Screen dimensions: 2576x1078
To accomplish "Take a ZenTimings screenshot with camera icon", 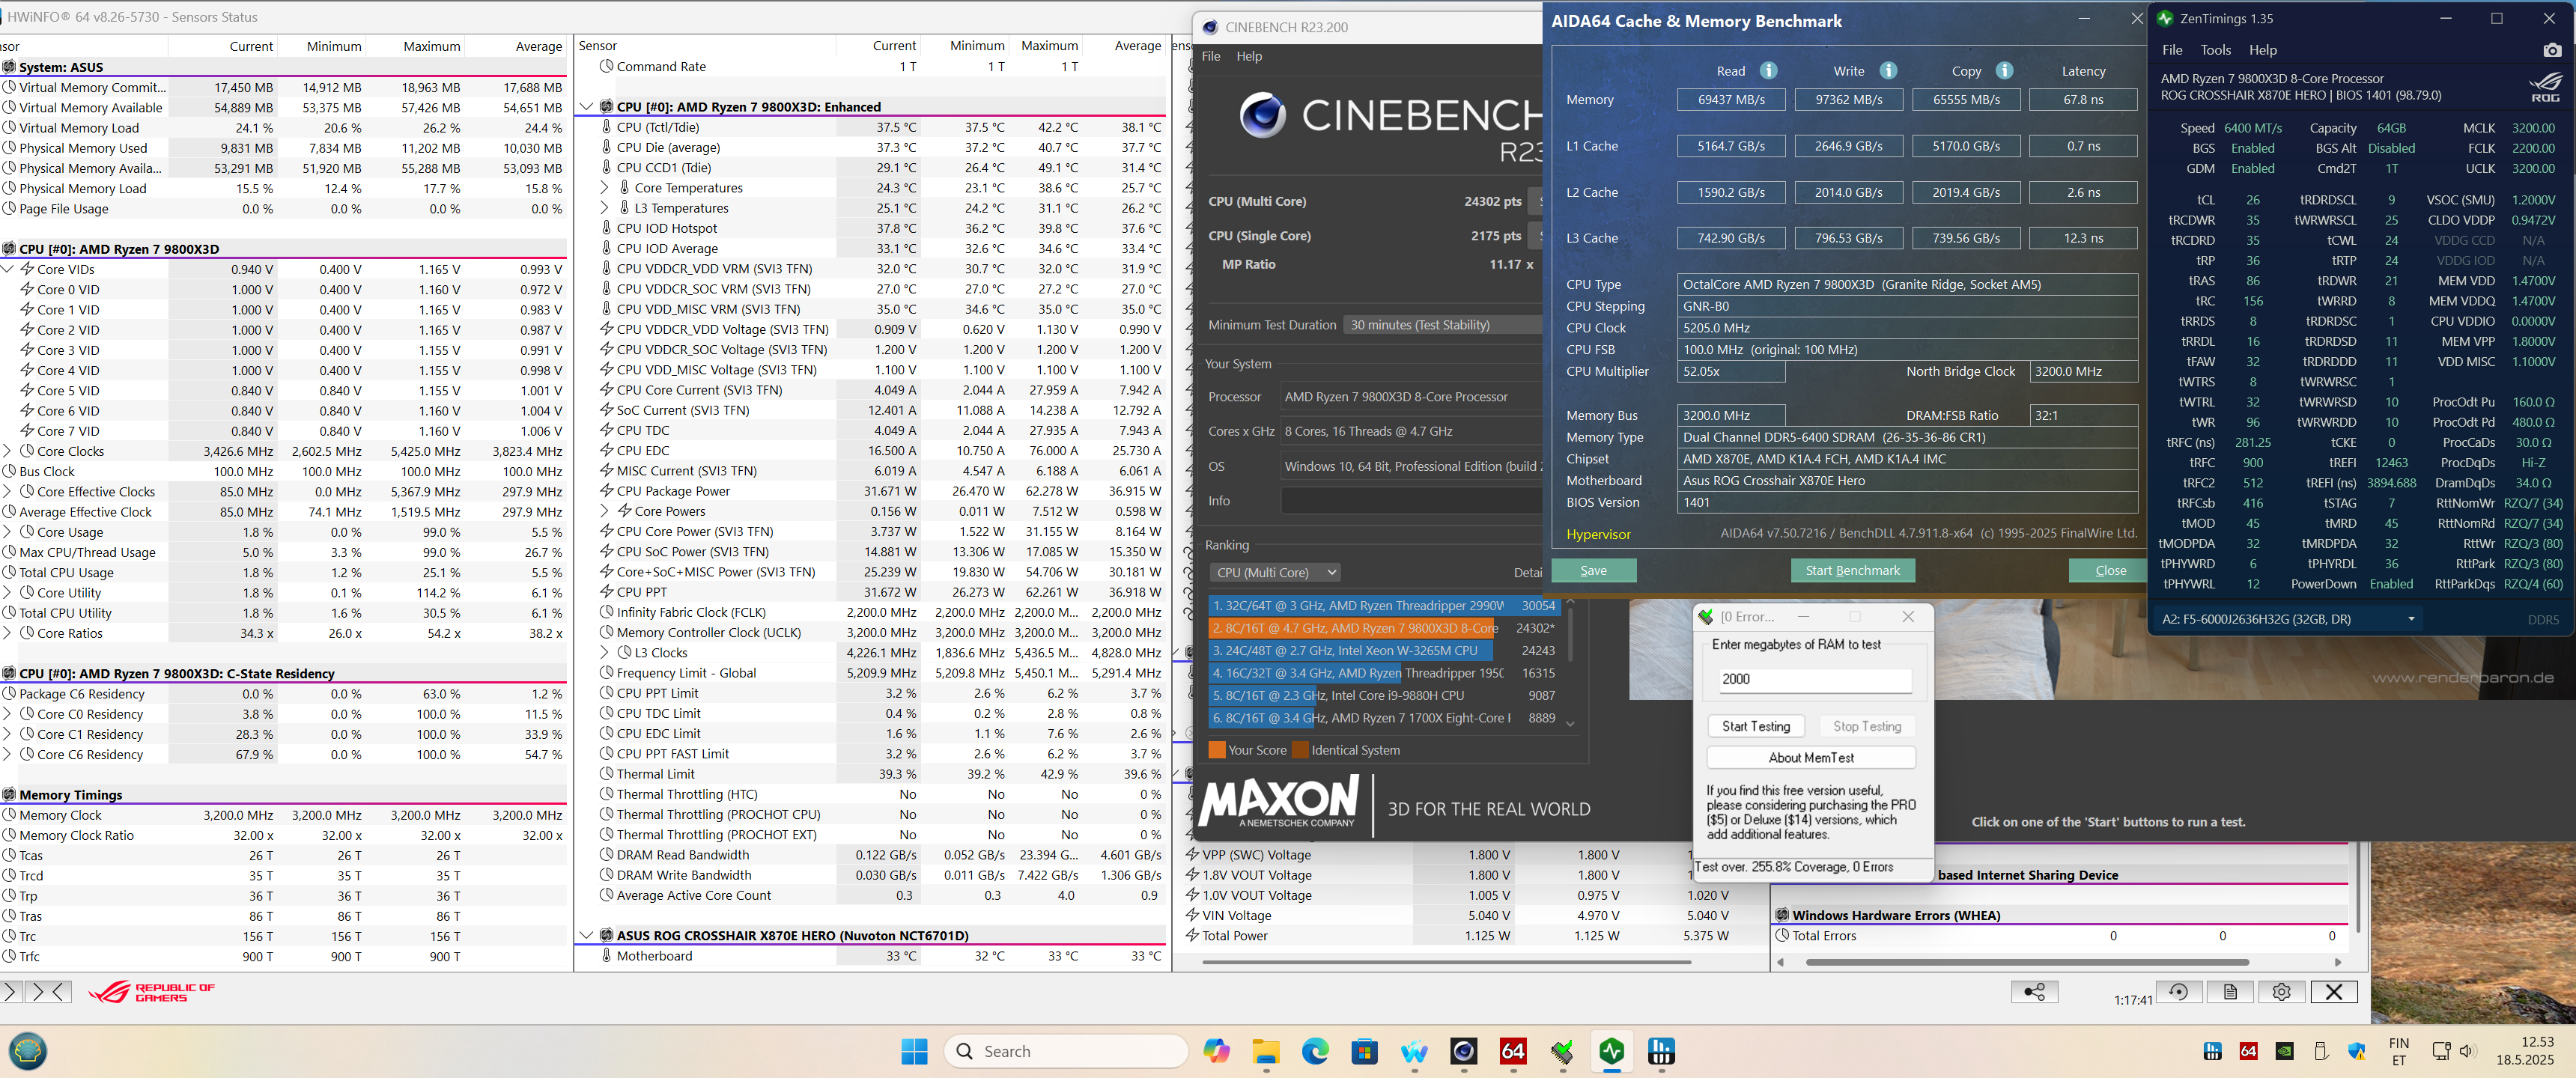I will tap(2551, 50).
